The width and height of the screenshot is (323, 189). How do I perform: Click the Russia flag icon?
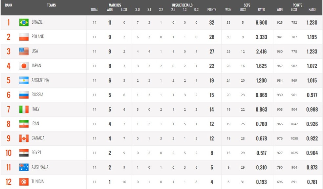tap(24, 95)
